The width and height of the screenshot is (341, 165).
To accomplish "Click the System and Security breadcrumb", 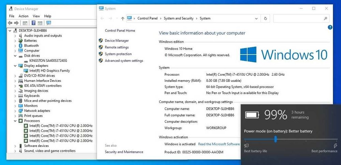I will [179, 18].
